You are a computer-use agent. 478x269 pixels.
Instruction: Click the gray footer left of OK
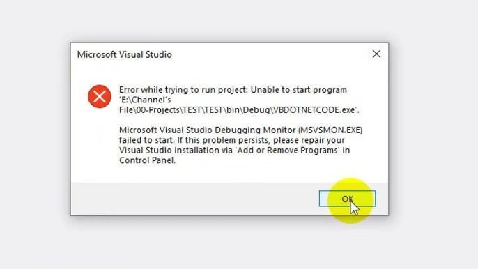[195, 199]
